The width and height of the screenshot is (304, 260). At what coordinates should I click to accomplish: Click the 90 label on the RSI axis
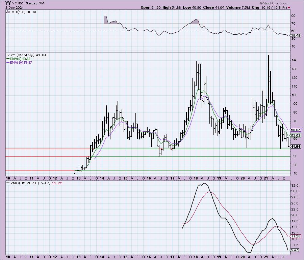(294, 15)
